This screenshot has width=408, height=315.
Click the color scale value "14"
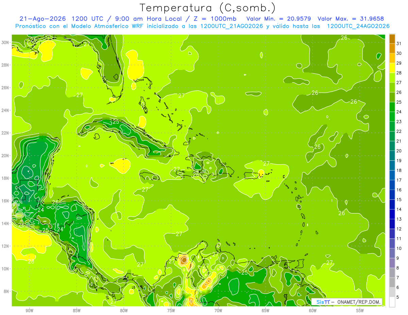click(x=399, y=209)
